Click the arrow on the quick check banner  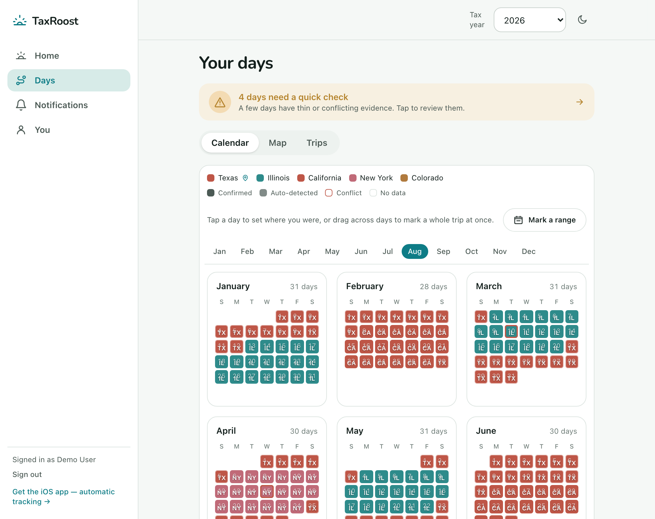580,102
